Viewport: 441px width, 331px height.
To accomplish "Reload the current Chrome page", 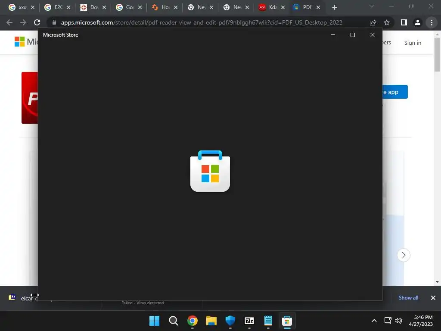I will [37, 22].
